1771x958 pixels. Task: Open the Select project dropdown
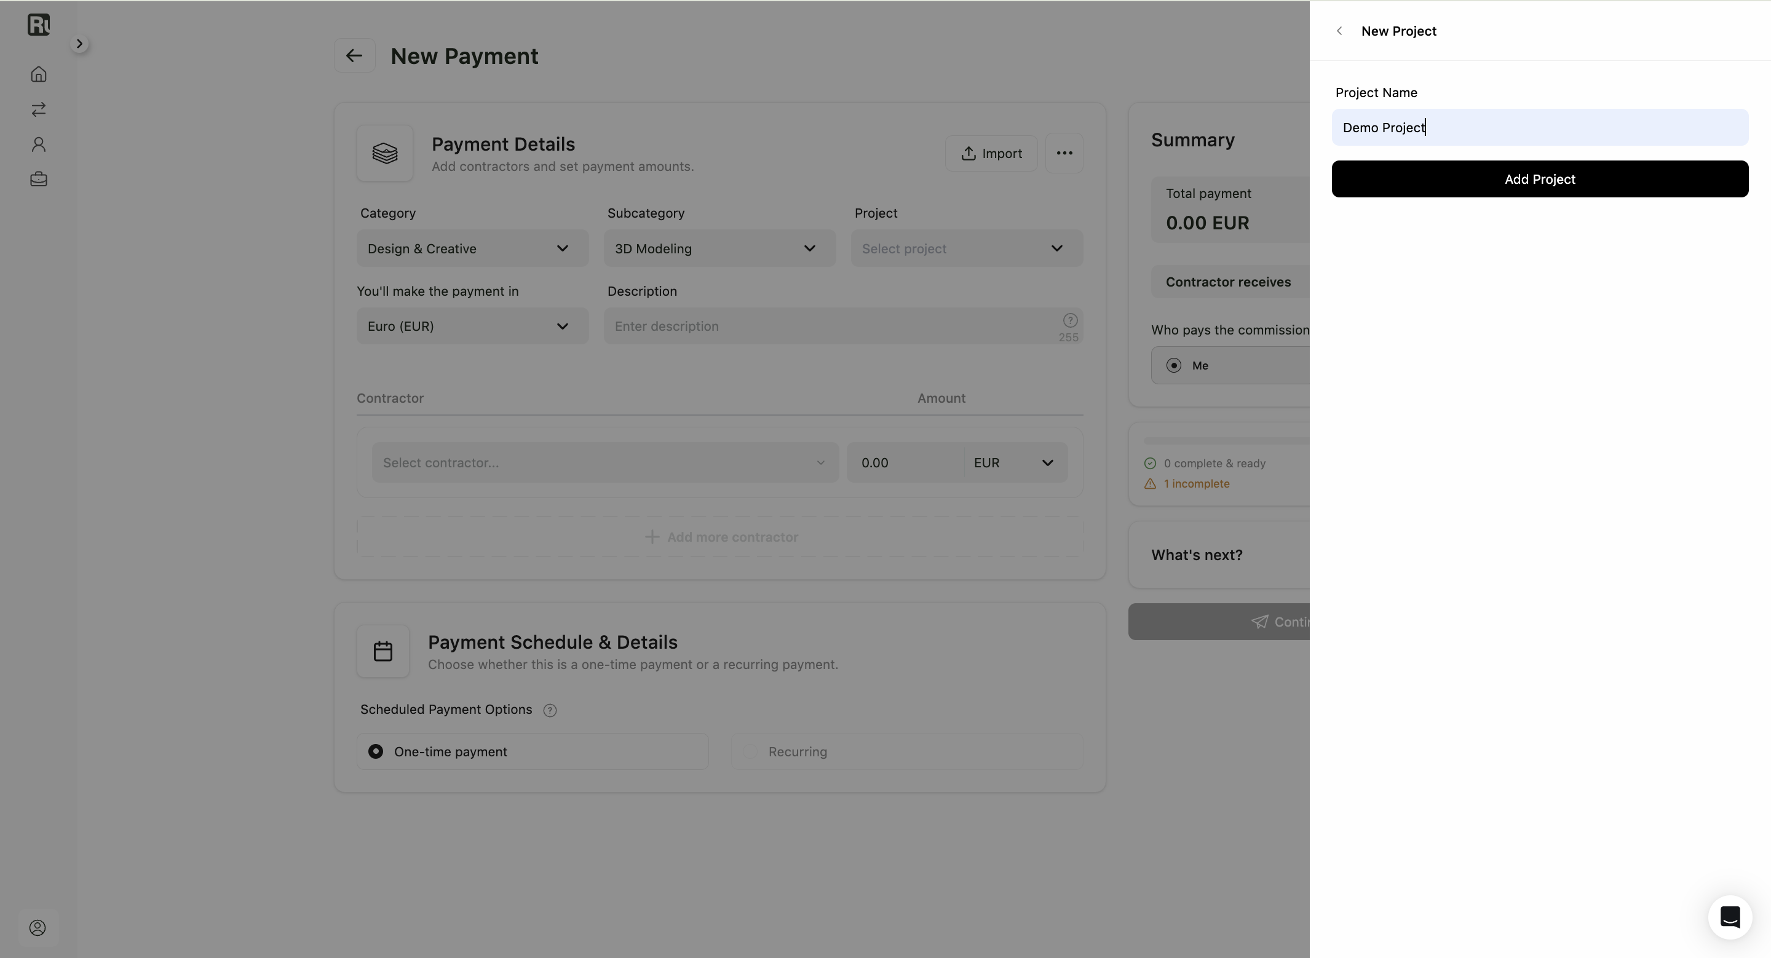tap(967, 249)
